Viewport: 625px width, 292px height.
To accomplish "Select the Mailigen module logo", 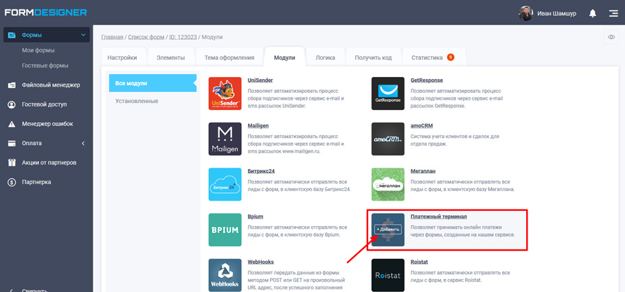I will (x=225, y=139).
